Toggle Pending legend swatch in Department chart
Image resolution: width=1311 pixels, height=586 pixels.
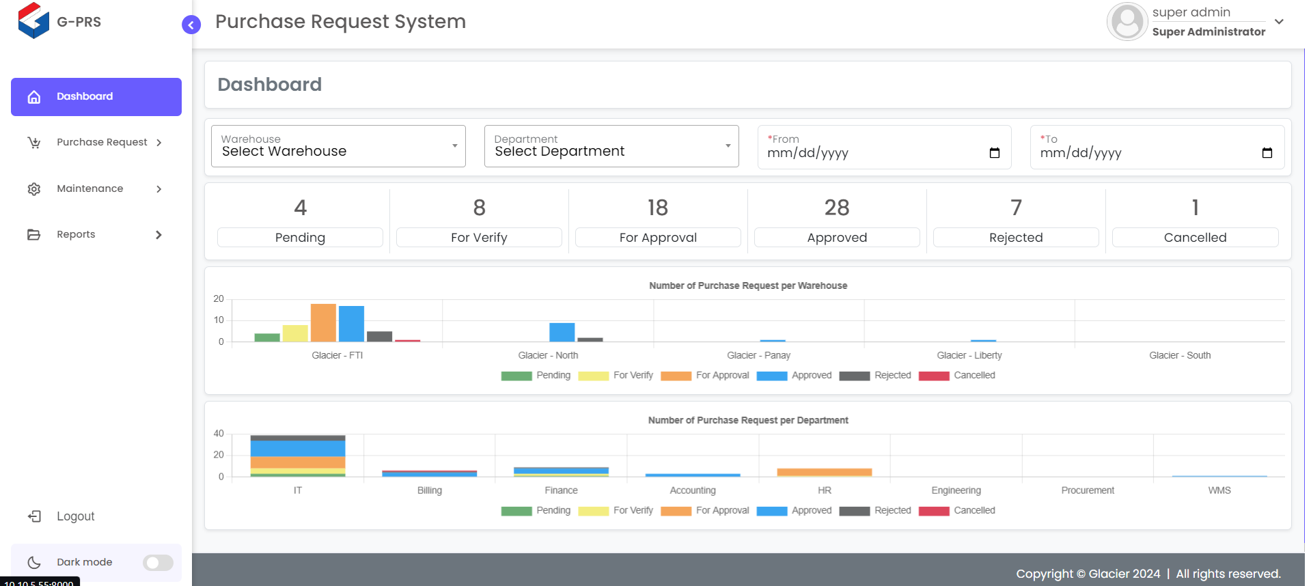coord(516,511)
